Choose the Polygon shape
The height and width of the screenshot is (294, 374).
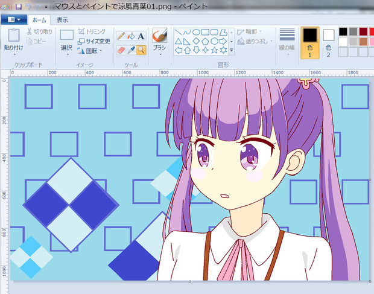(x=223, y=32)
